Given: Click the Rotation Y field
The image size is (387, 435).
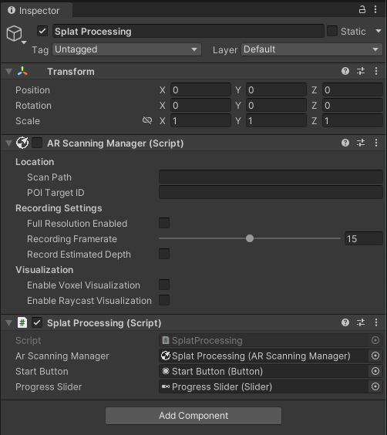Looking at the screenshot, I should coord(276,106).
